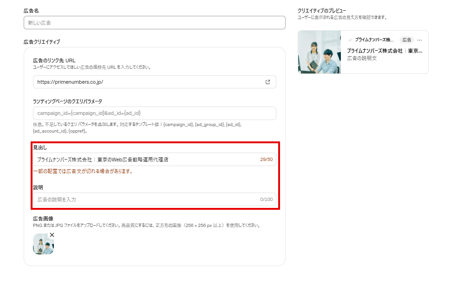Click the preview ad photo

pyautogui.click(x=320, y=52)
